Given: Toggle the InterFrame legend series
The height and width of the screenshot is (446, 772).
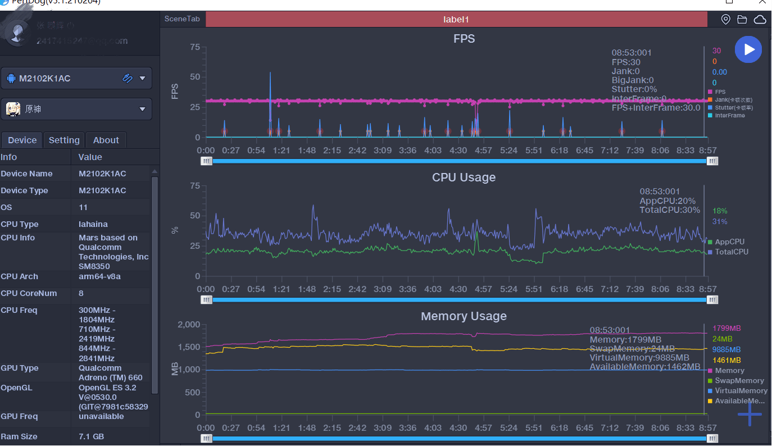Looking at the screenshot, I should click(x=726, y=115).
